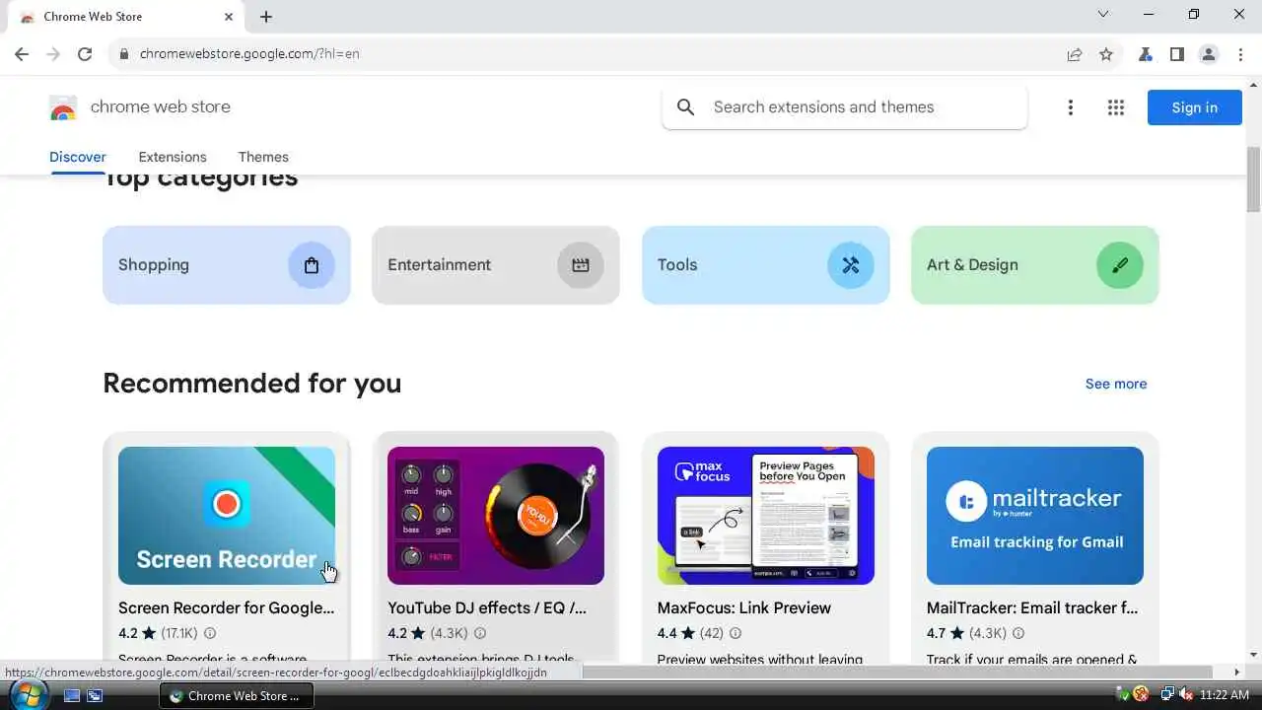The height and width of the screenshot is (710, 1262).
Task: Click the vertical page scrollbar thumb
Action: point(1253,180)
